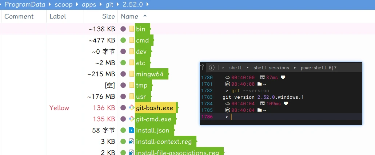Image resolution: width=375 pixels, height=155 pixels.
Task: Click the Yellow label of git-bash.exe
Action: pos(59,108)
